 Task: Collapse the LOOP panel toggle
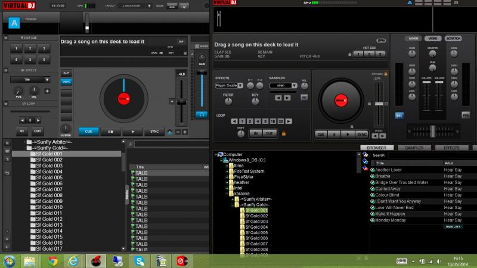pyautogui.click(x=6, y=104)
